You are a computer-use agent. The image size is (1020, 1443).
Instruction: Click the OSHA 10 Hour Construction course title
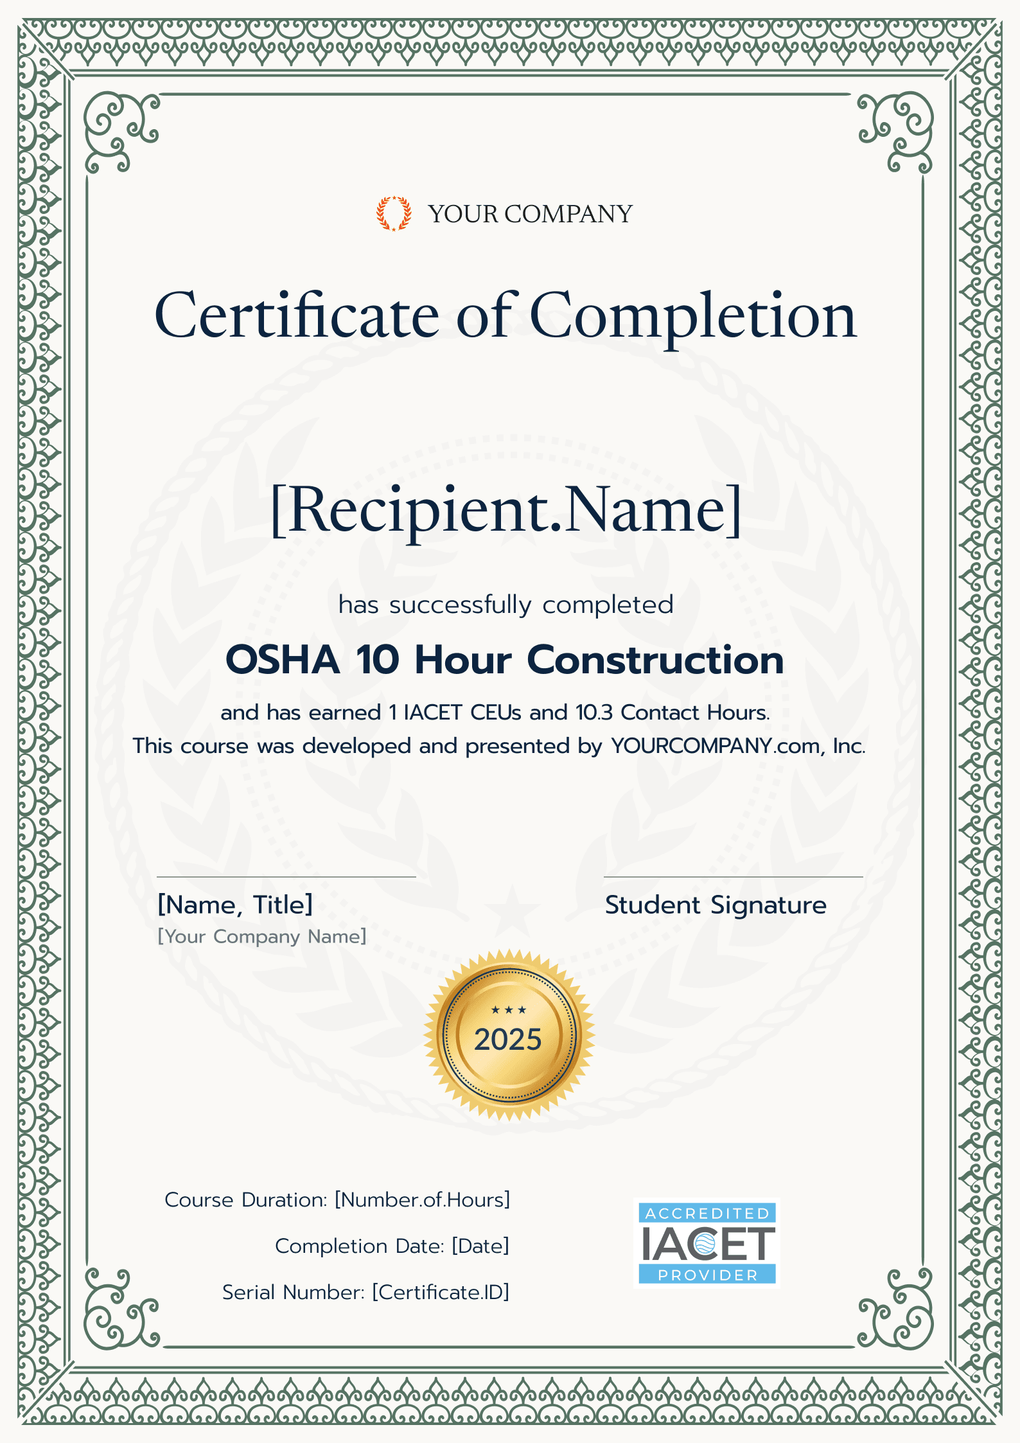pos(505,660)
